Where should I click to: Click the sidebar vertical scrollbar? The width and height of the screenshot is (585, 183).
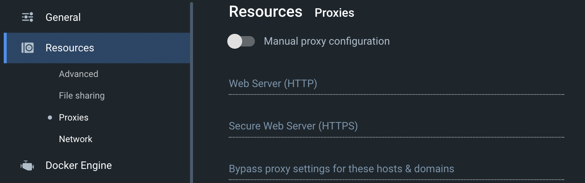tap(192, 93)
